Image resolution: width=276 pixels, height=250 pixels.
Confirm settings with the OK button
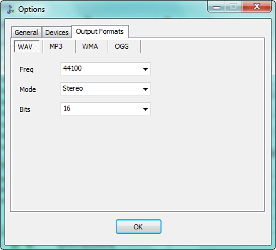(x=138, y=226)
